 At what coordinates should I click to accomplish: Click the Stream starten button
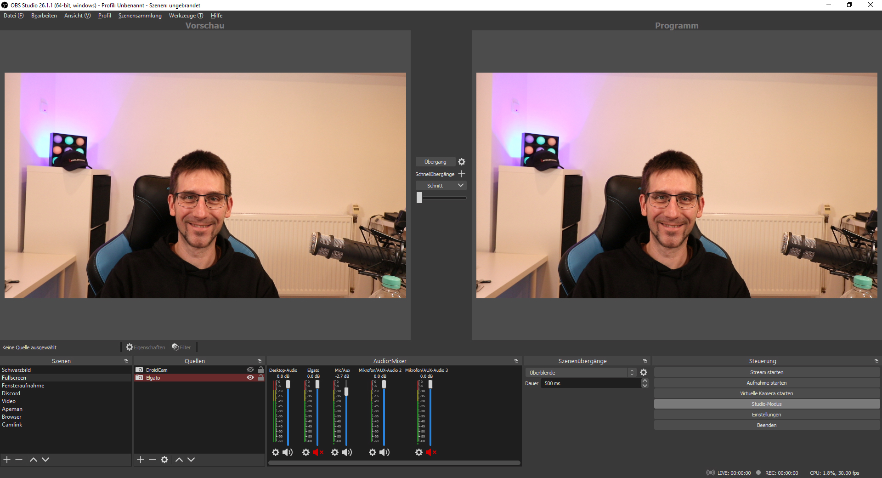pos(766,372)
